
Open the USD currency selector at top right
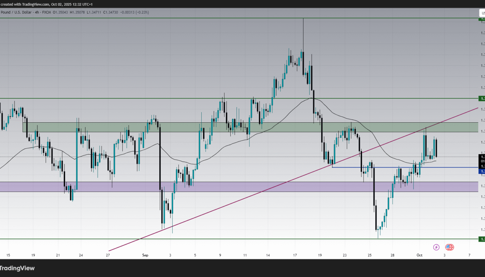(482, 13)
